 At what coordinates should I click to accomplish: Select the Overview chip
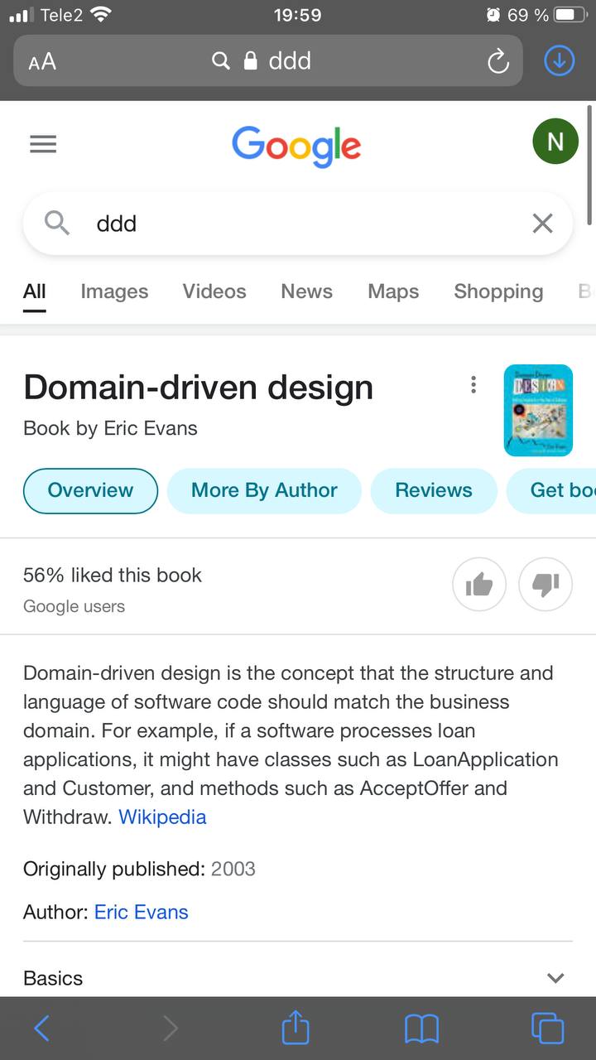(x=90, y=490)
